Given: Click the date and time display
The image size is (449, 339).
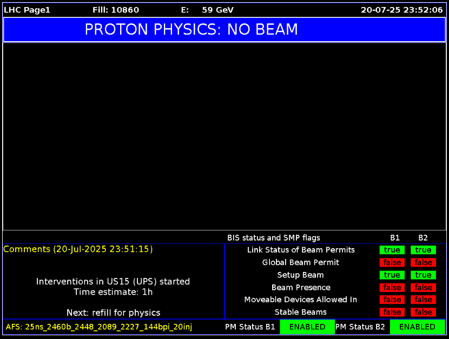Looking at the screenshot, I should click(x=402, y=10).
